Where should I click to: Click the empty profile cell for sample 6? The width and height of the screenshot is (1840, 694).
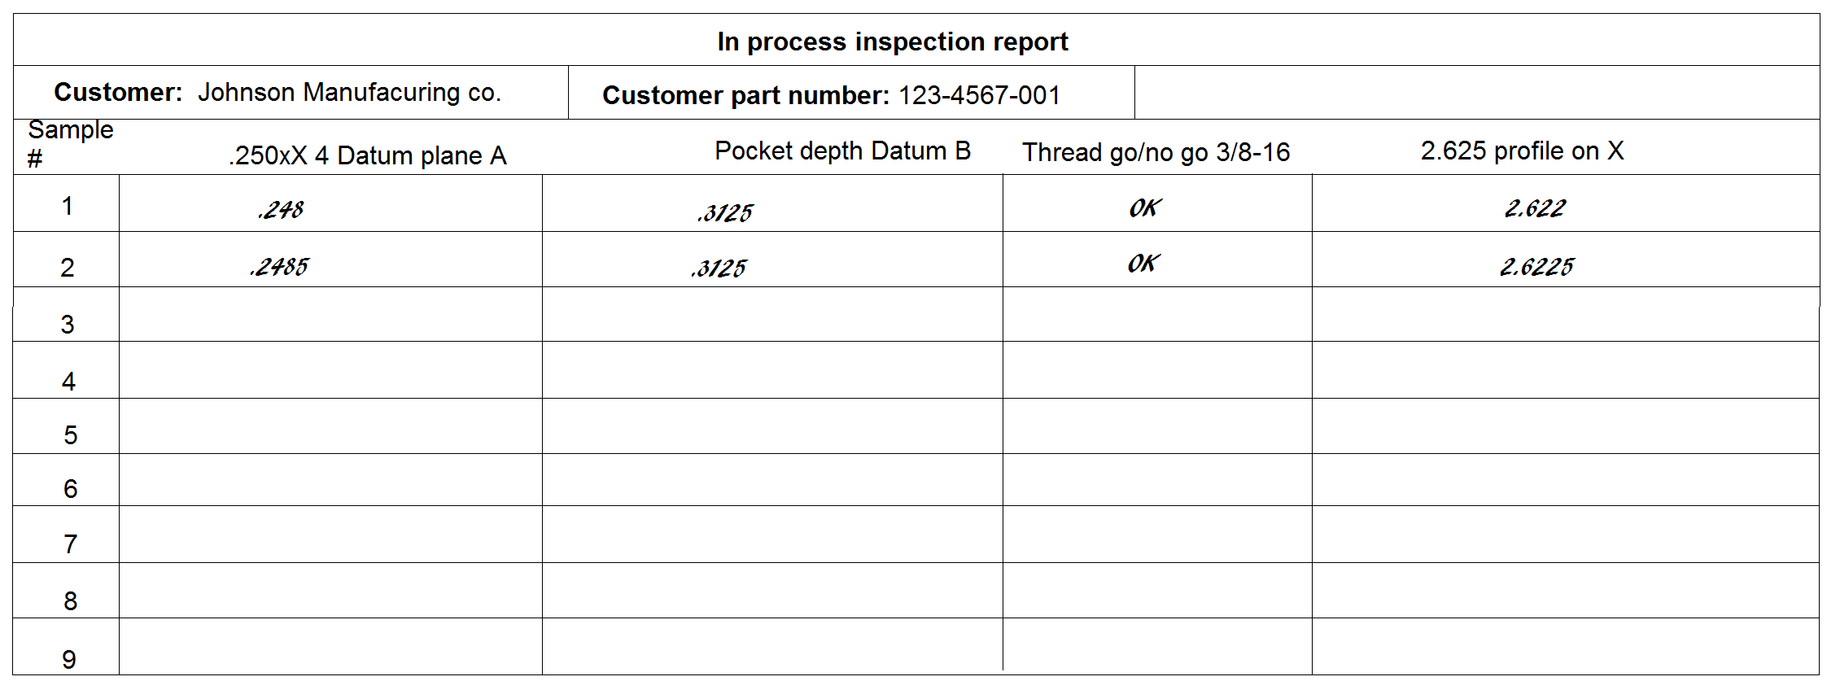pyautogui.click(x=1565, y=480)
